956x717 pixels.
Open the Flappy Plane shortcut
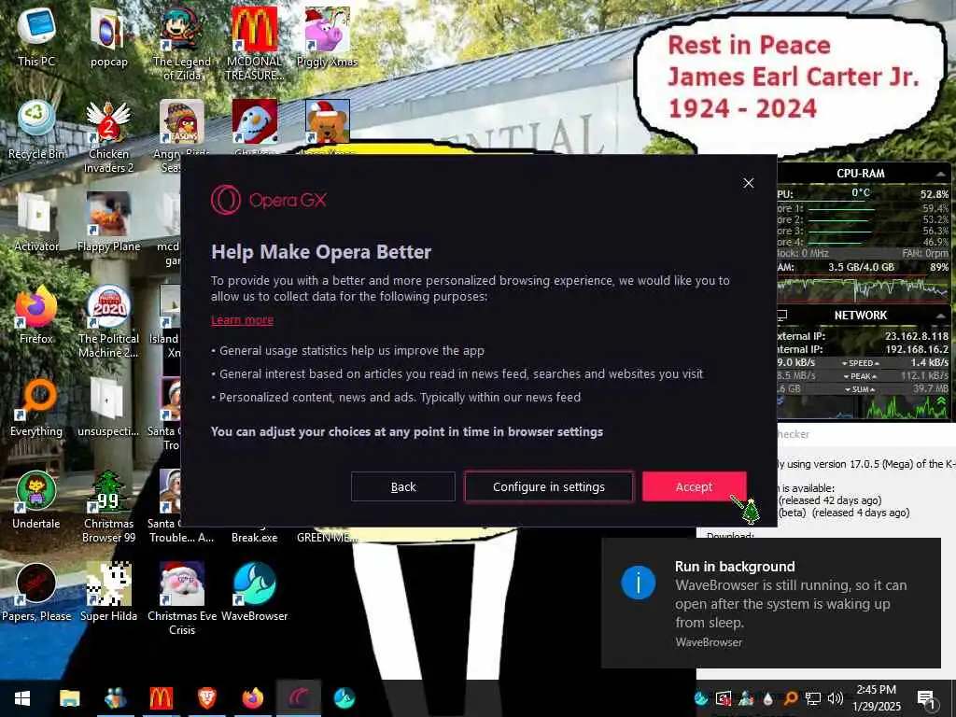click(x=108, y=222)
